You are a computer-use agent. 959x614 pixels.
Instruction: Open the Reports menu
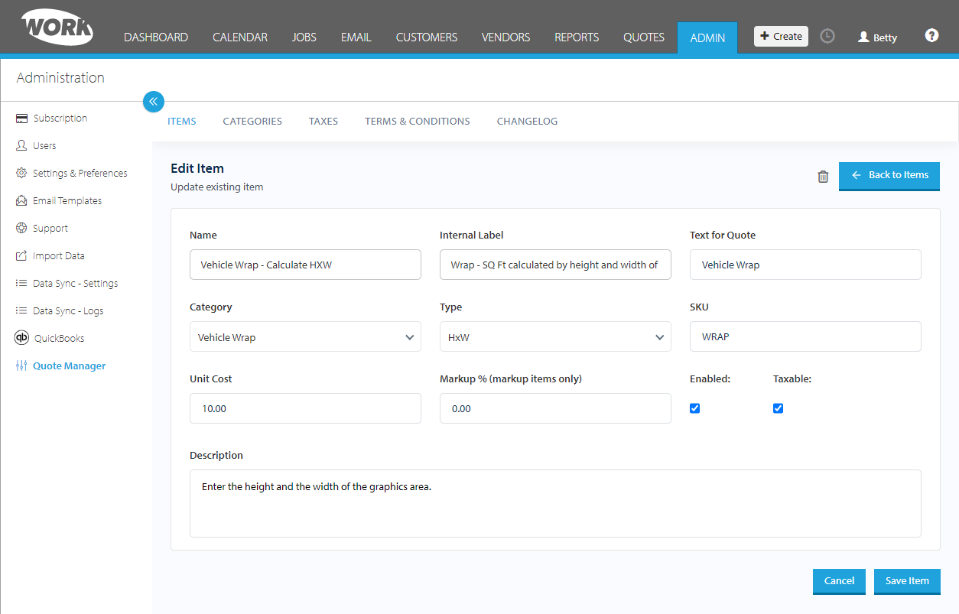tap(577, 37)
